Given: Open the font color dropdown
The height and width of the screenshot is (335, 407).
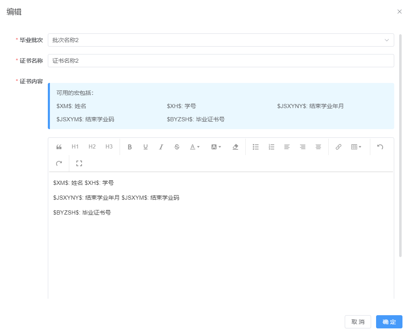Looking at the screenshot, I should (195, 147).
